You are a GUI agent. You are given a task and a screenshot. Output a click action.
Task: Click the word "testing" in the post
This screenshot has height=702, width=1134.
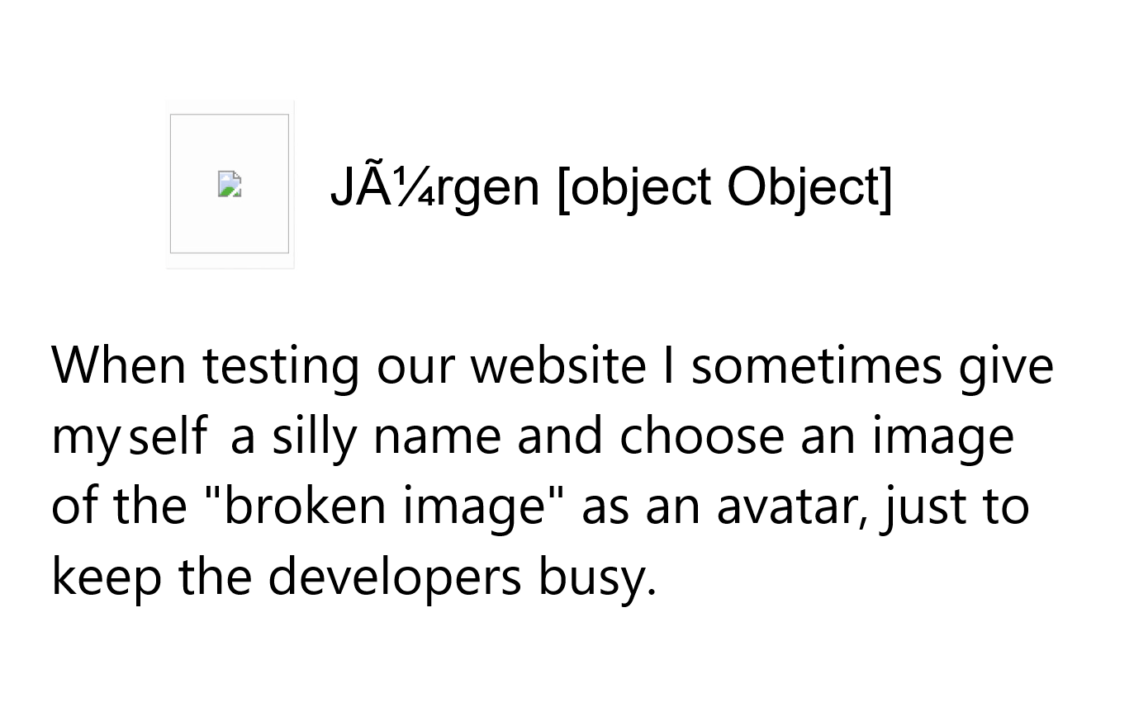(x=281, y=366)
